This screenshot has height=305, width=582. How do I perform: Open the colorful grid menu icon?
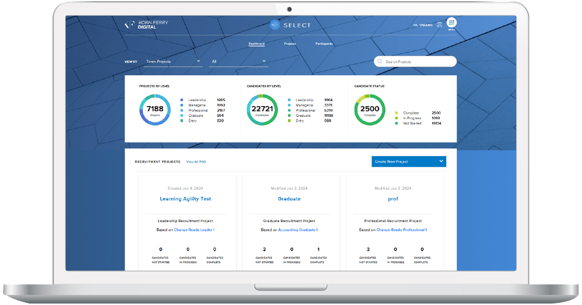coord(452,23)
